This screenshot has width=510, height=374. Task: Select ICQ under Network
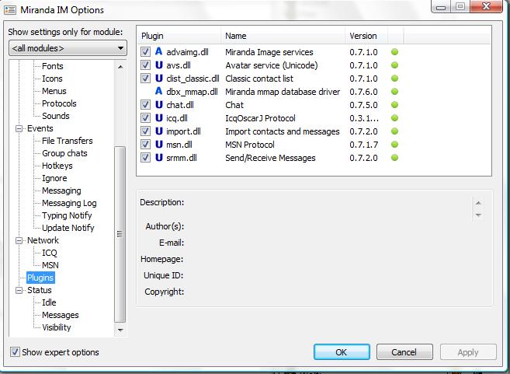click(x=50, y=253)
